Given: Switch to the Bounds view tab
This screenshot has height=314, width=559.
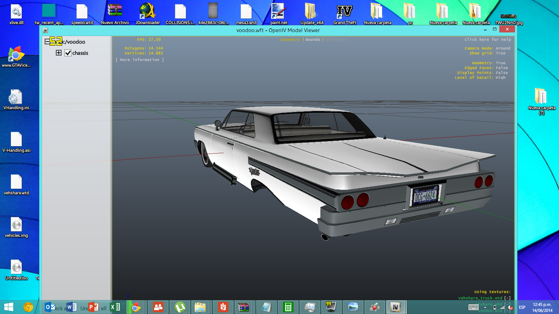Looking at the screenshot, I should tap(313, 40).
